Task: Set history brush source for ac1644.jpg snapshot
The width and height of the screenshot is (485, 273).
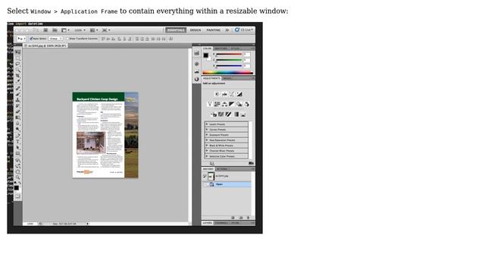Action: (205, 176)
